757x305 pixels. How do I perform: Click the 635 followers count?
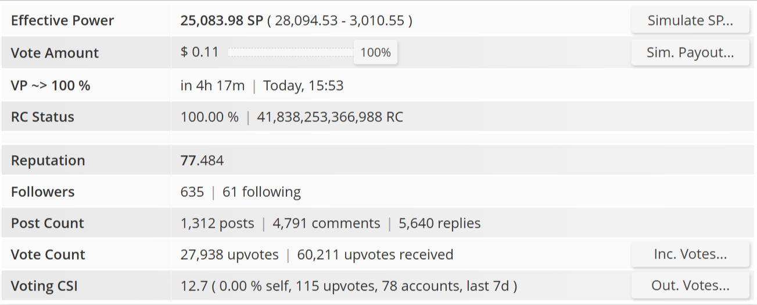[x=192, y=192]
